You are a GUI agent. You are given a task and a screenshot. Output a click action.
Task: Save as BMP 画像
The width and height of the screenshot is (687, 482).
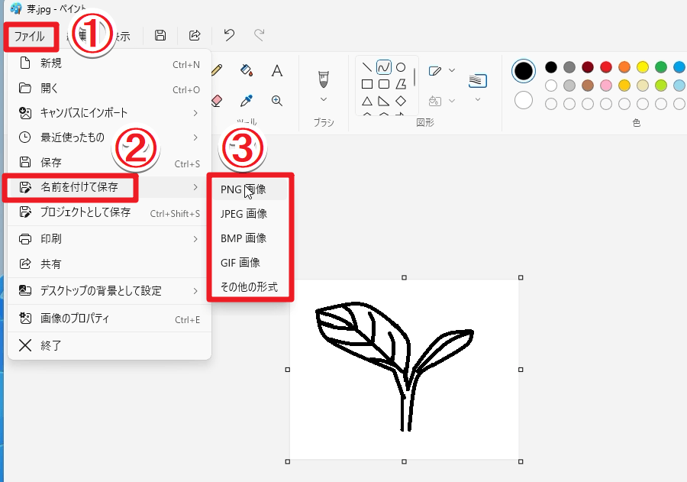[250, 238]
